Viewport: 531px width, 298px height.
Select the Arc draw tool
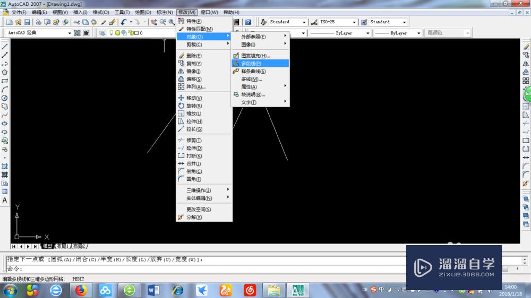click(x=5, y=89)
